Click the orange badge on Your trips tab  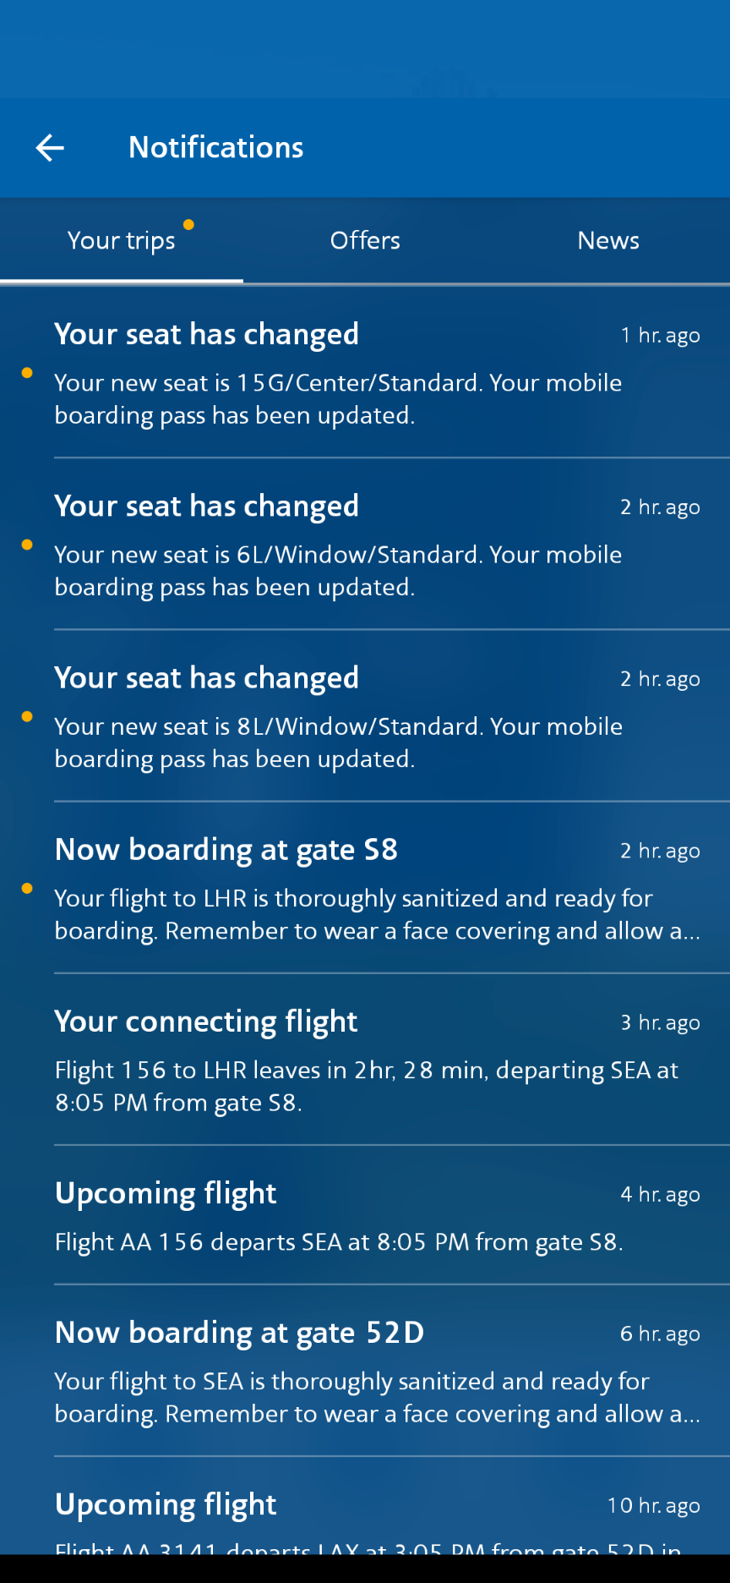pyautogui.click(x=189, y=224)
